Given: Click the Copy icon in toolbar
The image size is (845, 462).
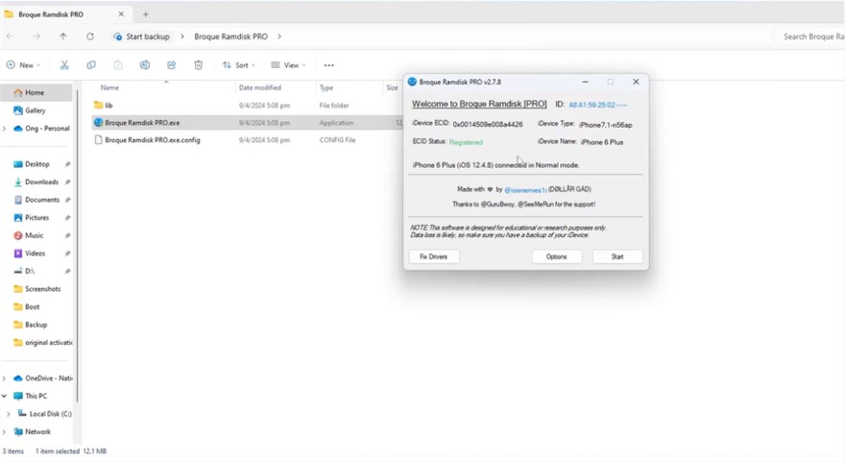Looking at the screenshot, I should (91, 65).
